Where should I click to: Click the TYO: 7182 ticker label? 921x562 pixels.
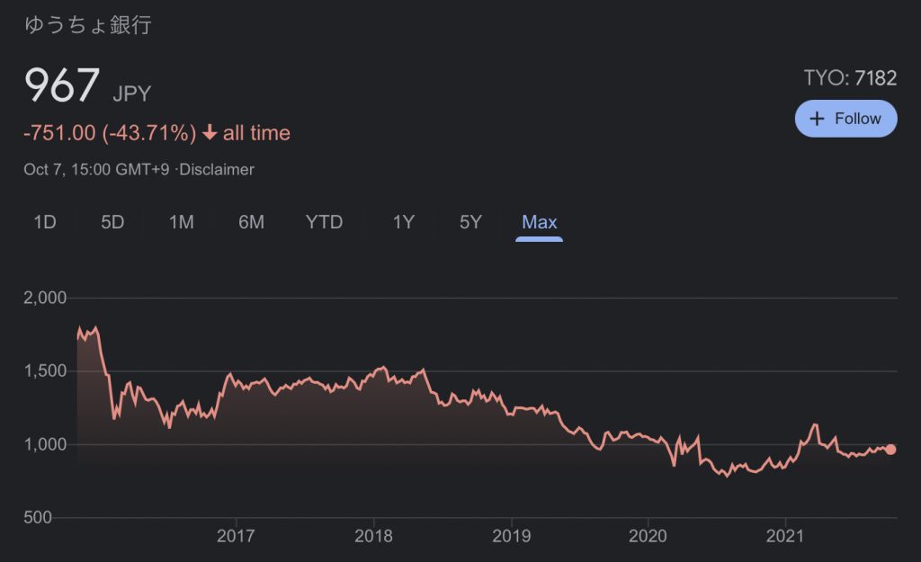(x=850, y=78)
